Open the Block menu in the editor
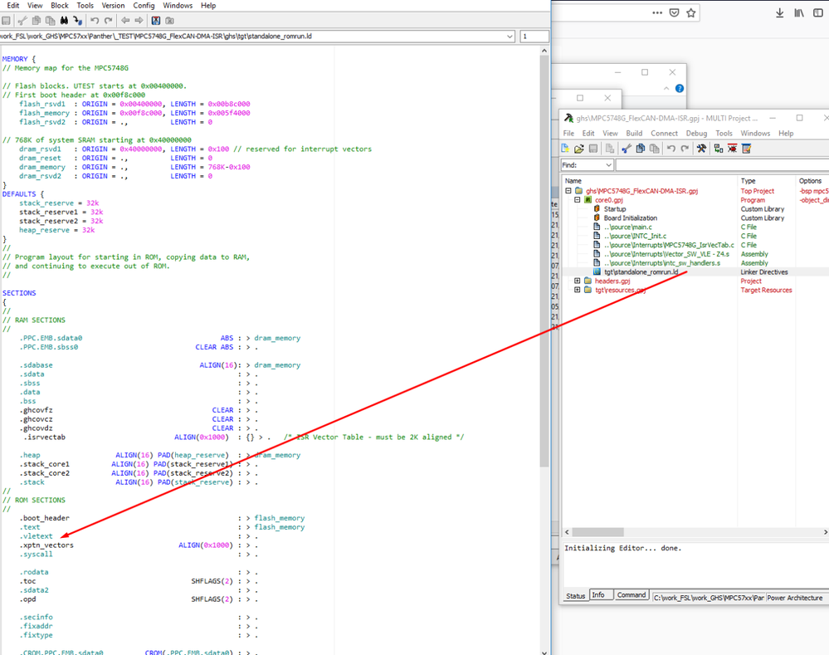 [x=60, y=5]
